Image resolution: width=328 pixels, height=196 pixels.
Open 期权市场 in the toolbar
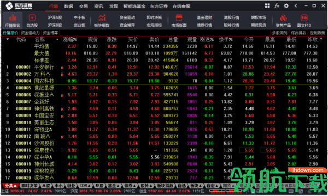tap(259, 17)
